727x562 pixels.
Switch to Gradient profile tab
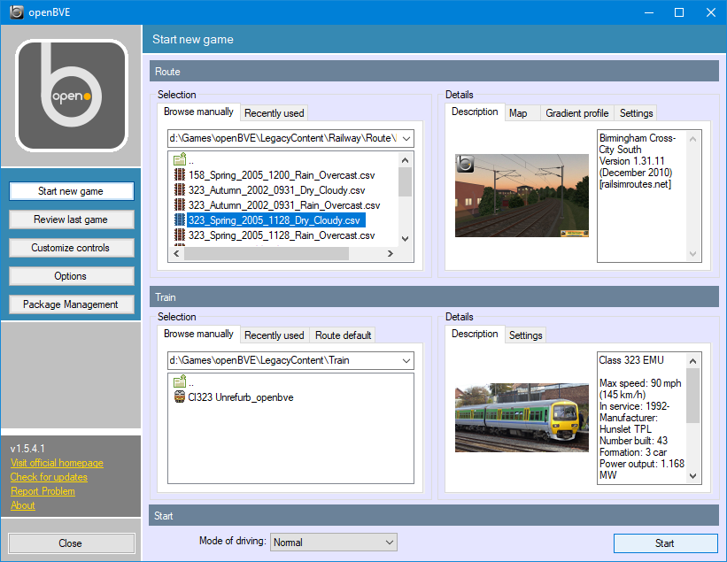(x=576, y=112)
